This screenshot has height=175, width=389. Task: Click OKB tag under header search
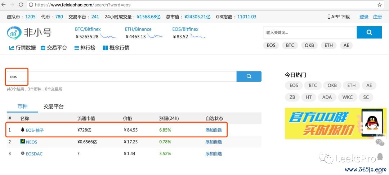pos(309,46)
